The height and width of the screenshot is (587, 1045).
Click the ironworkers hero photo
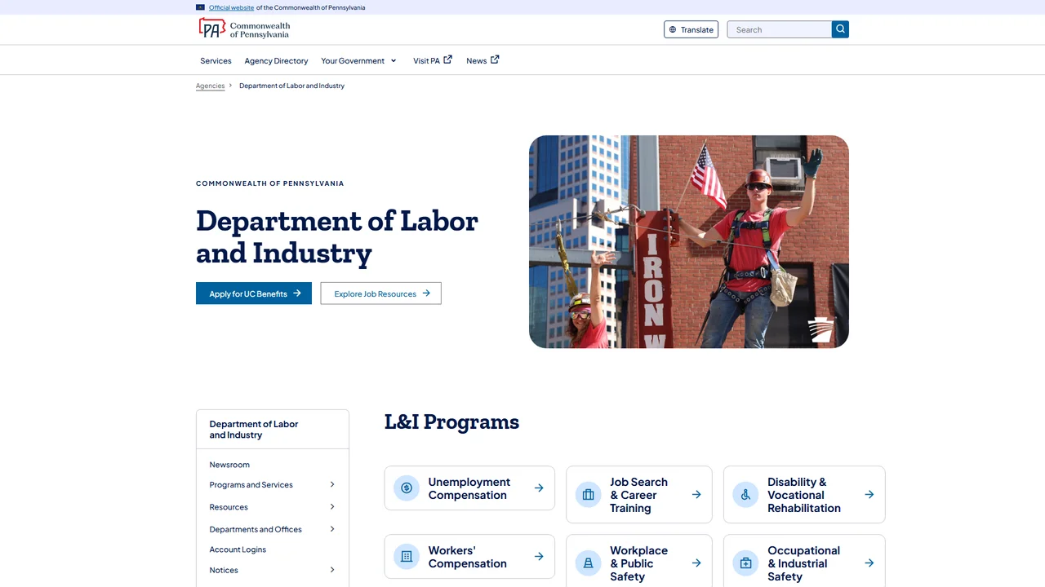pyautogui.click(x=689, y=242)
